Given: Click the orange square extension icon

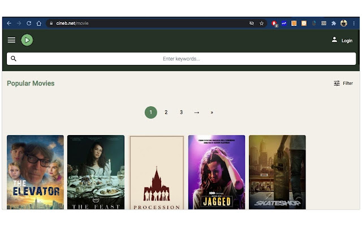Looking at the screenshot, I should point(304,23).
